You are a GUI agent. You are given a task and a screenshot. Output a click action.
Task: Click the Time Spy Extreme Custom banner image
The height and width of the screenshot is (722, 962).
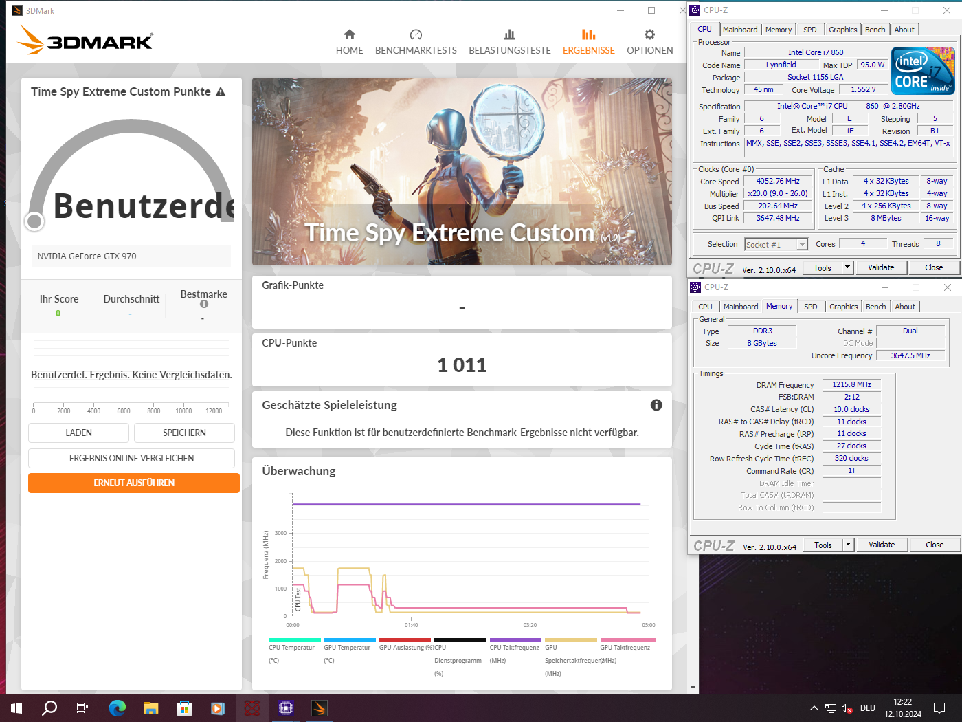coord(462,171)
